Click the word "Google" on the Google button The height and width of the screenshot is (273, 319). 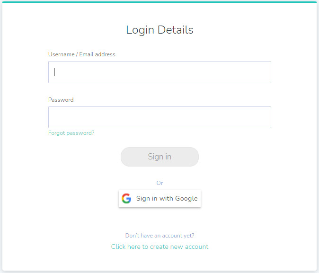click(186, 199)
